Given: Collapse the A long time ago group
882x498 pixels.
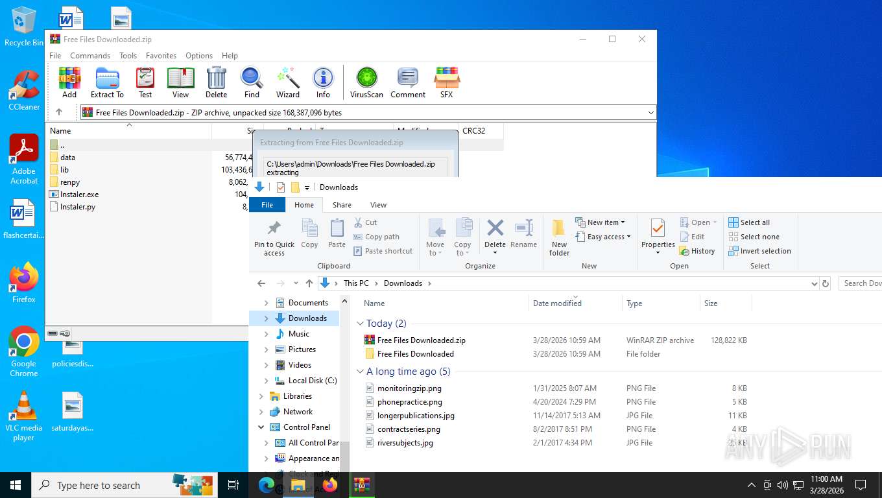Looking at the screenshot, I should click(361, 372).
